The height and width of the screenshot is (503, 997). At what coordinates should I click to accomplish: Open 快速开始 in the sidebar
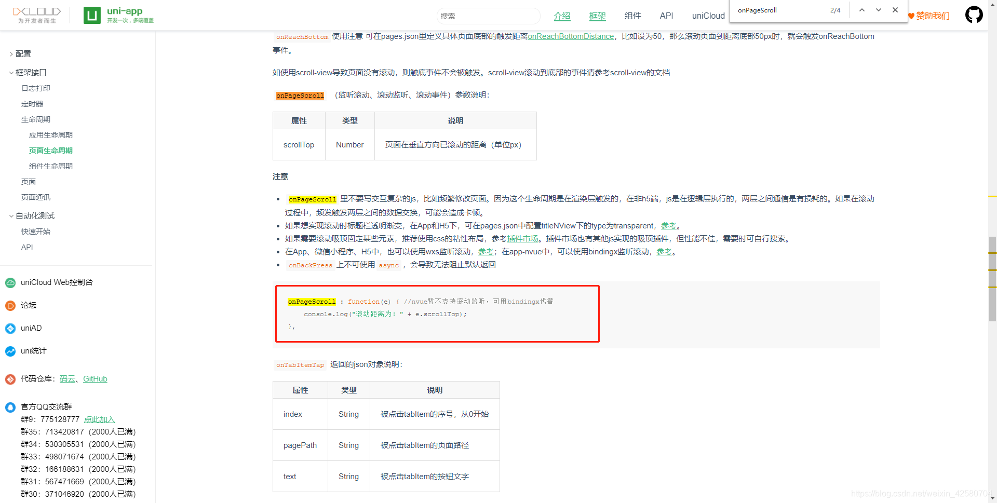coord(36,232)
